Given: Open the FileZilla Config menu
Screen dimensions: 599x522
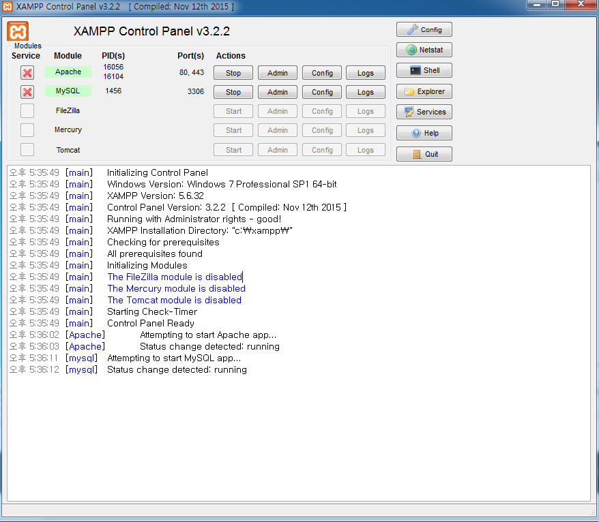Looking at the screenshot, I should (322, 111).
